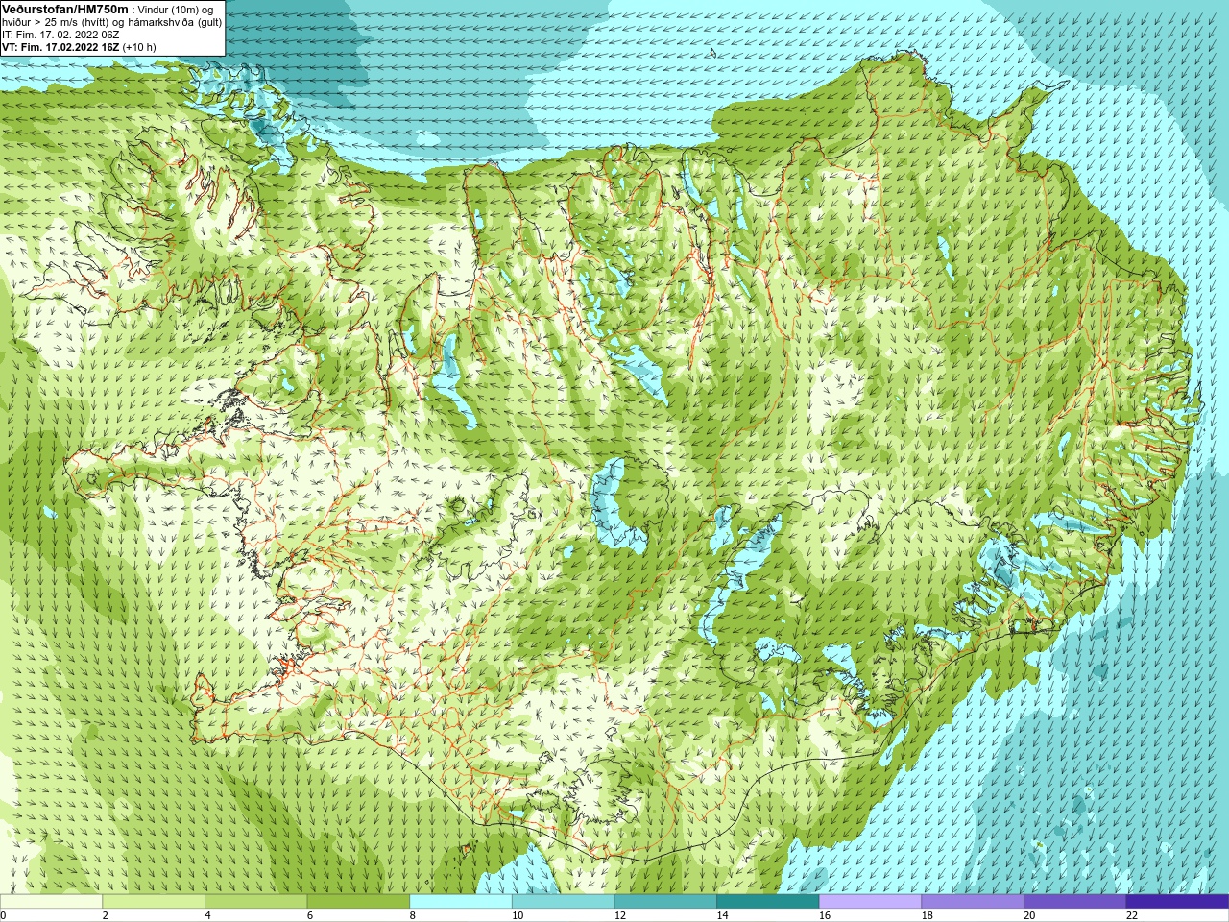Pick the pale yellow 0–2 legend swatch
1229x922 pixels.
(51, 901)
